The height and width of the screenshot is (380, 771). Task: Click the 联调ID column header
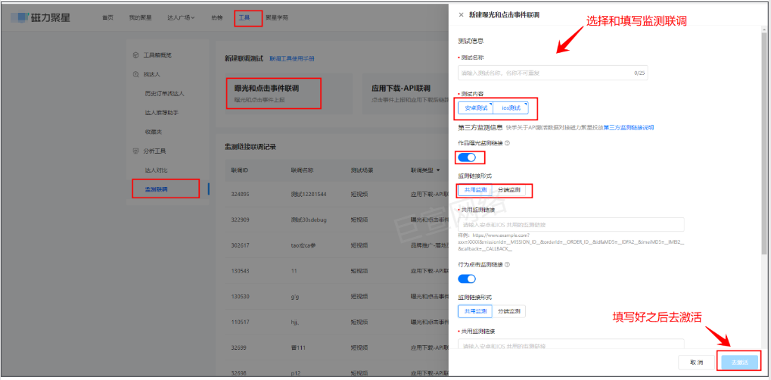pyautogui.click(x=239, y=170)
